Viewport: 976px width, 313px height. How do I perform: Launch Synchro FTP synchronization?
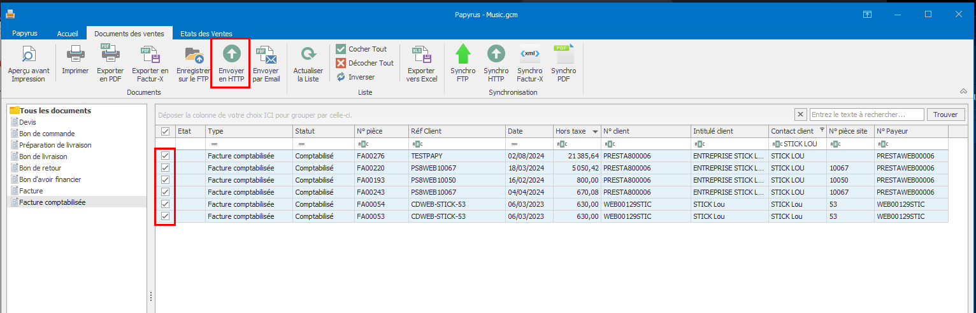[463, 54]
